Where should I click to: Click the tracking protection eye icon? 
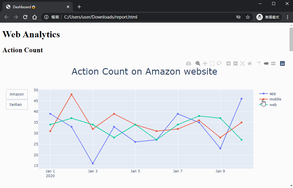tap(238, 17)
